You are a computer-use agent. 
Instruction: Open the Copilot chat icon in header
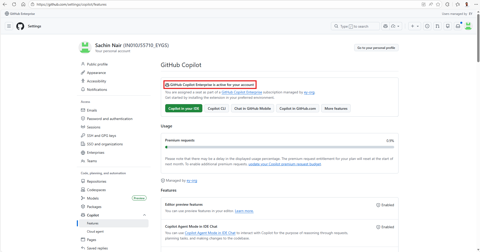point(385,26)
